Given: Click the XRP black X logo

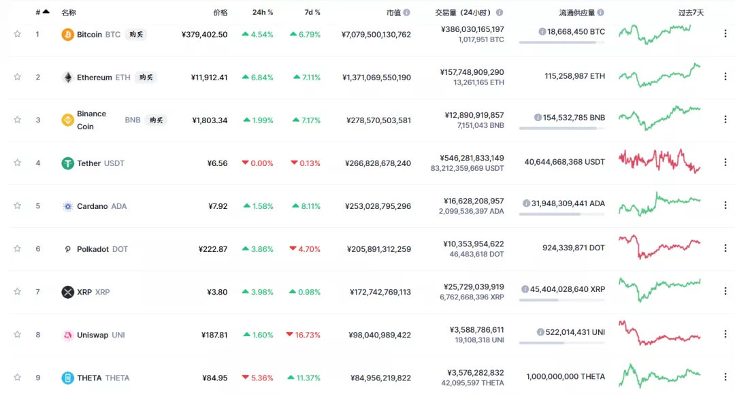Looking at the screenshot, I should point(67,292).
